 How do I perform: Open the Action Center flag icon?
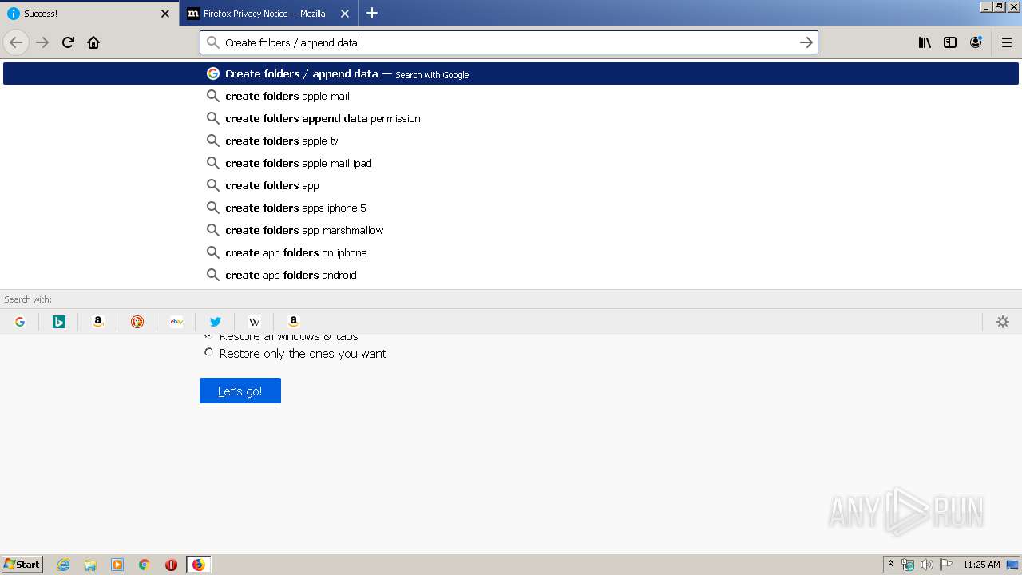[946, 565]
